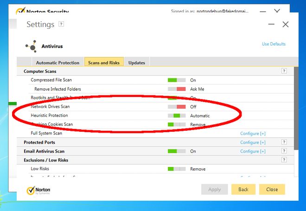306x211 pixels.
Task: Click the settings list vertical scrollbar
Action: tap(296, 109)
